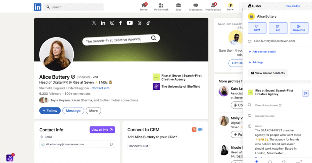Open the More options button

(x=93, y=111)
